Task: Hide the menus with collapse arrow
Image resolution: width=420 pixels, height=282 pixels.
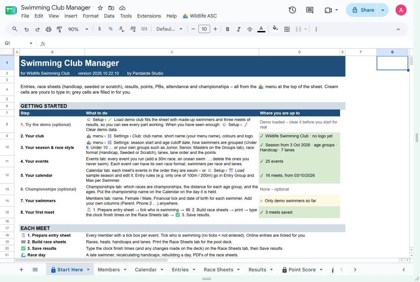Action: point(398,29)
